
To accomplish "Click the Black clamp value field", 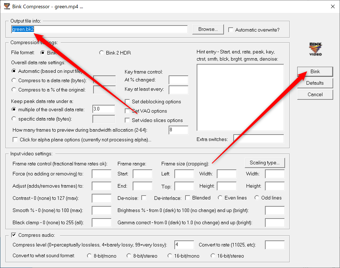I will 101,222.
